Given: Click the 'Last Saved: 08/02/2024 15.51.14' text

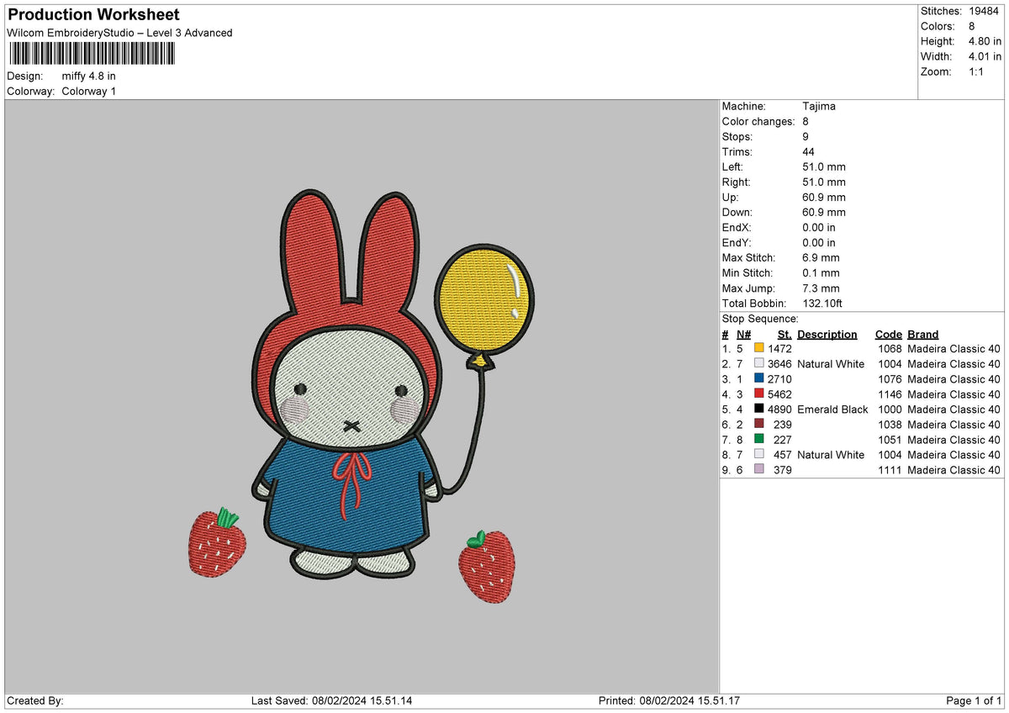Looking at the screenshot, I should click(331, 701).
